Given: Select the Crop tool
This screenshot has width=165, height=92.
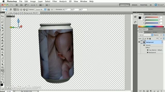Looking at the screenshot, I should click(x=2, y=28).
